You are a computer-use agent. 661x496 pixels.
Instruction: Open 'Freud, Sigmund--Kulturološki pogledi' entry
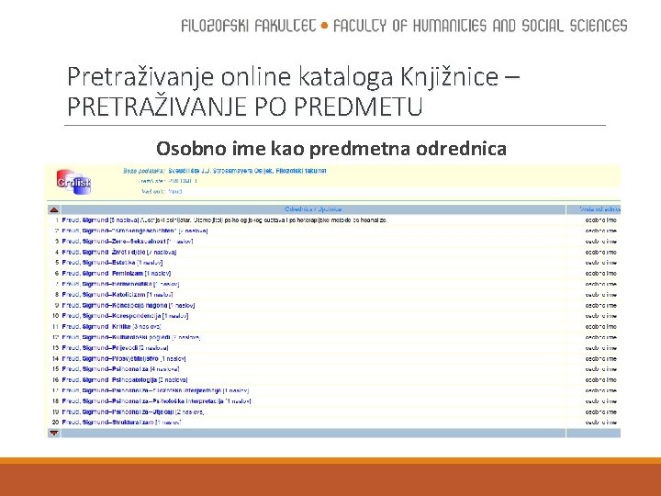[x=131, y=337]
